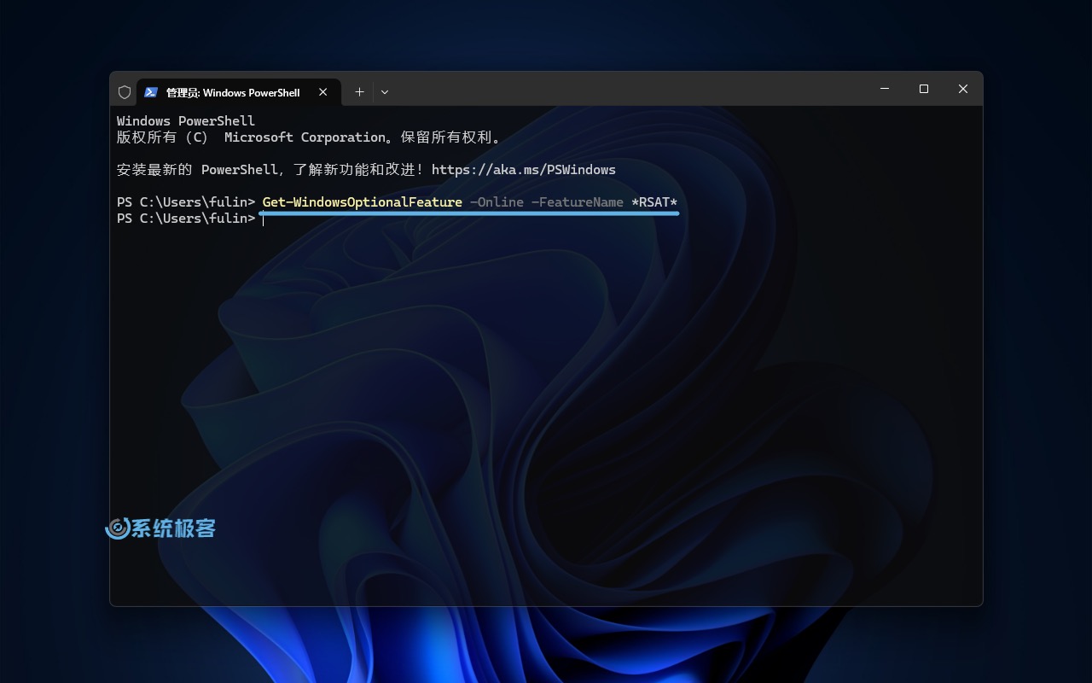Click the -FeatureName parameter text
The height and width of the screenshot is (683, 1092).
pos(578,202)
